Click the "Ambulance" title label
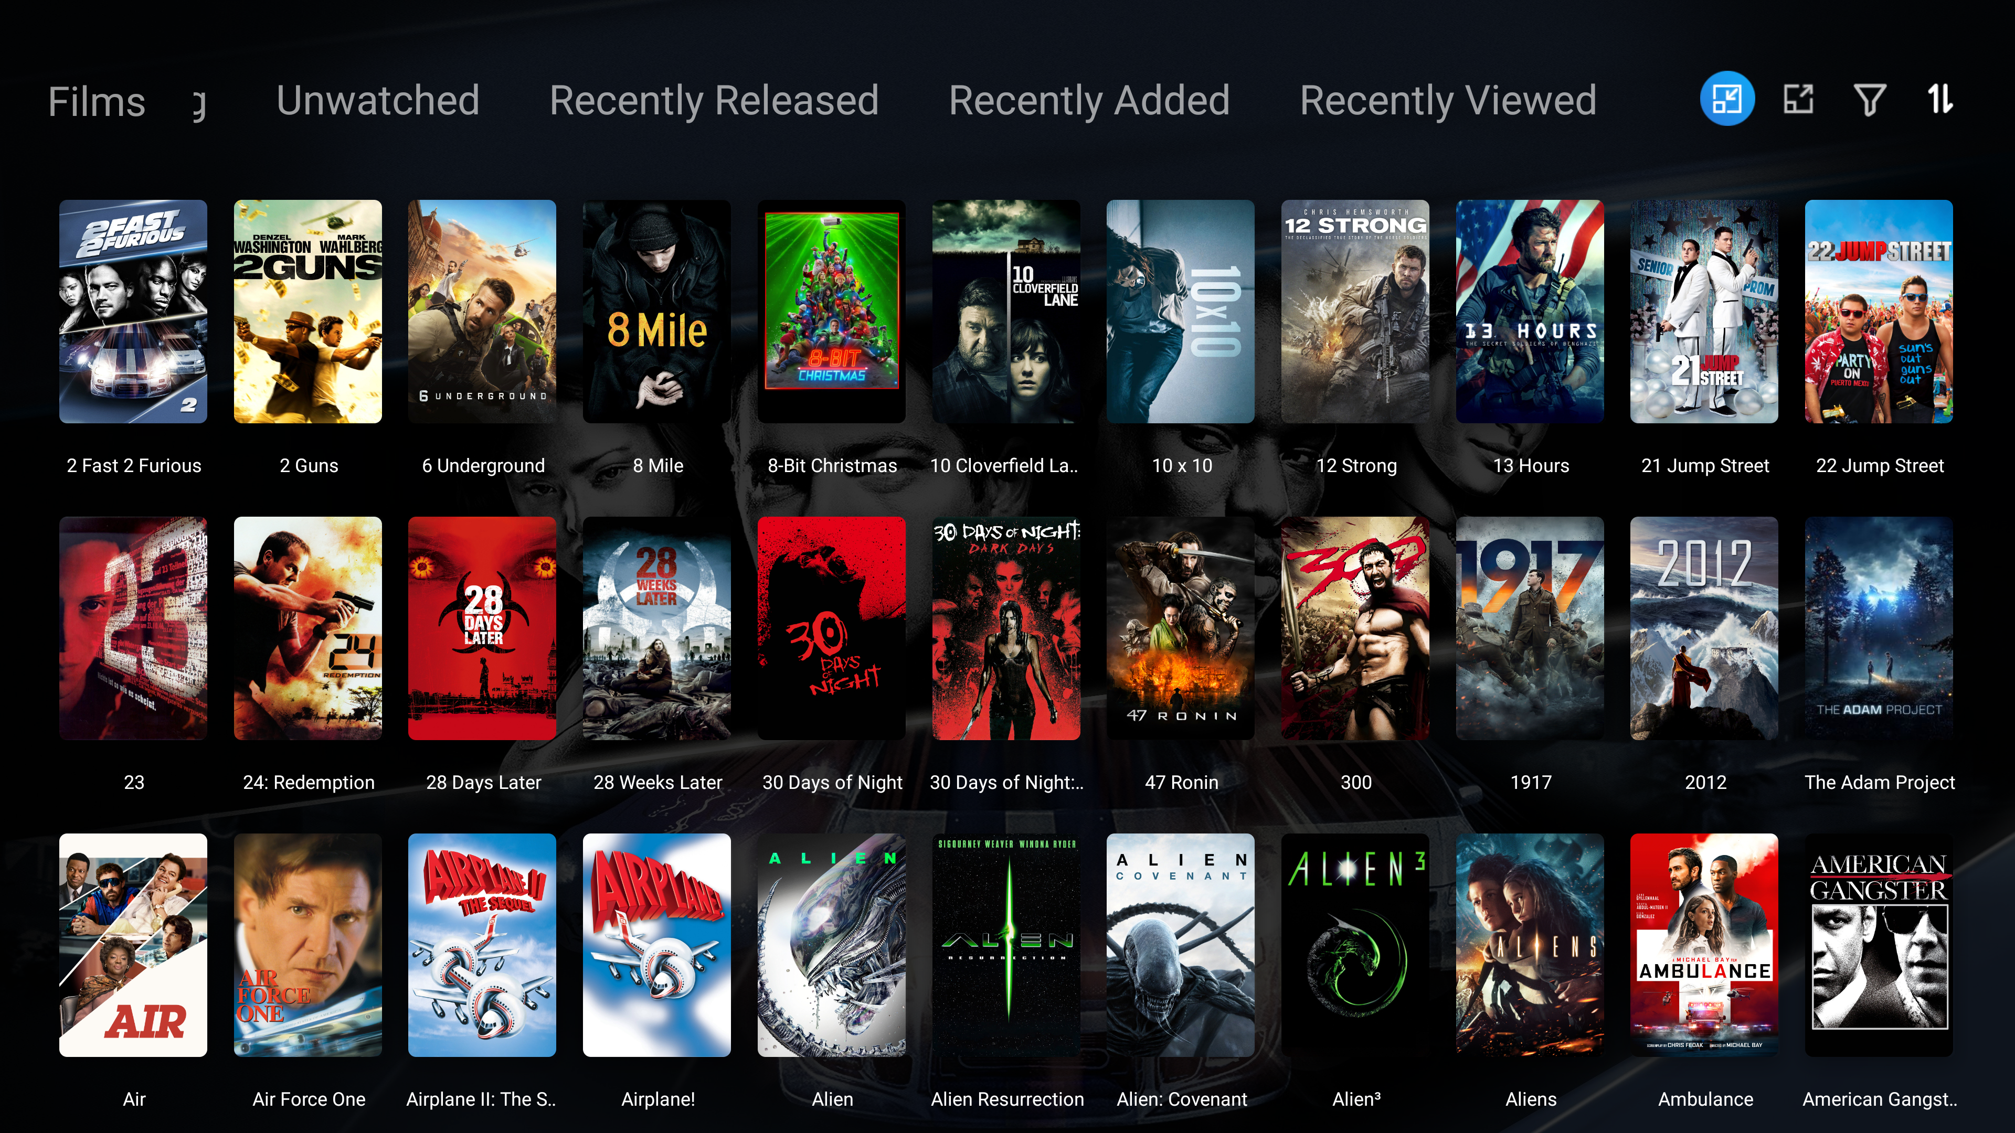Viewport: 2015px width, 1133px height. tap(1705, 1099)
